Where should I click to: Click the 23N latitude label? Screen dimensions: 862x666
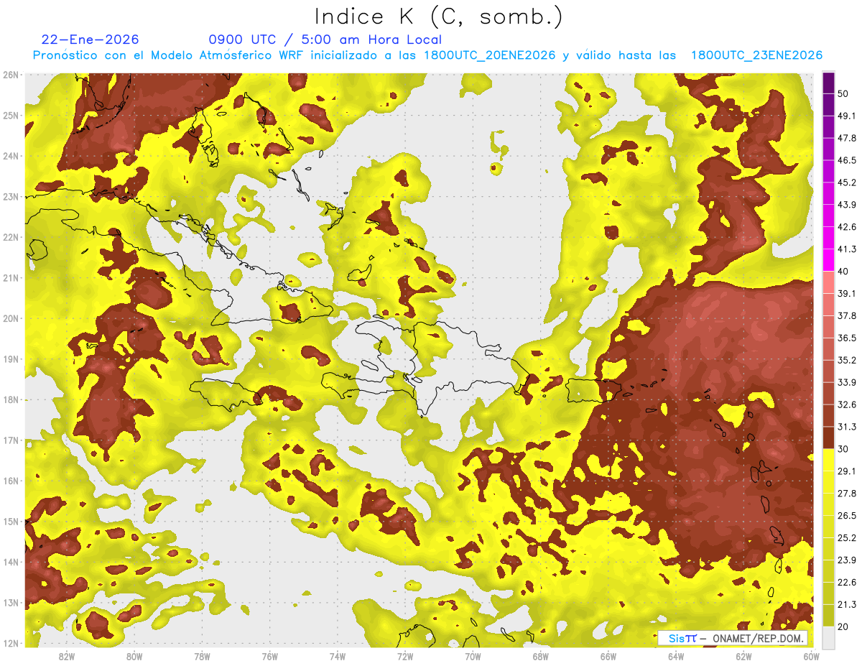(x=10, y=196)
